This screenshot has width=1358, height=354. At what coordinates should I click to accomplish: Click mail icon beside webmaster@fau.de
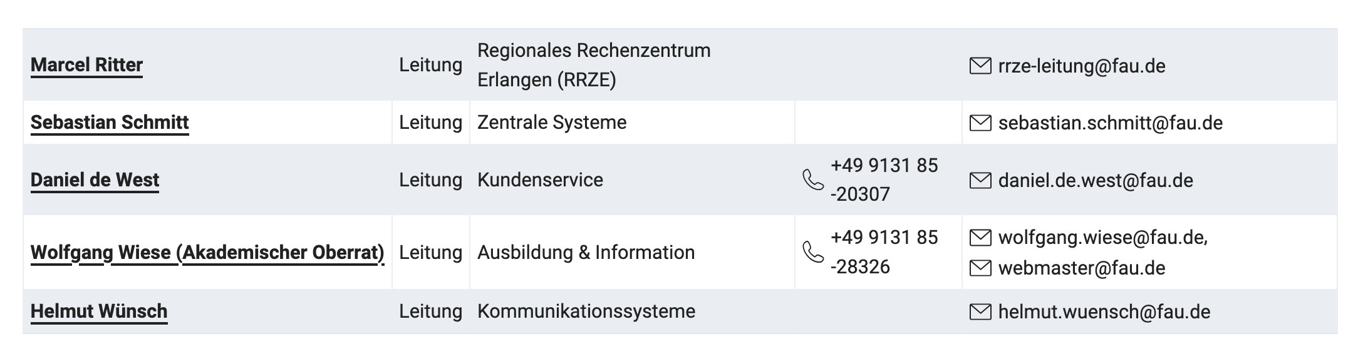click(x=980, y=268)
